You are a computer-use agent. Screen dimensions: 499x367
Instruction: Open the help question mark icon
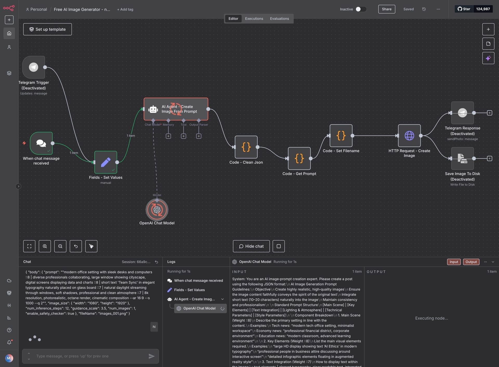pos(9,330)
